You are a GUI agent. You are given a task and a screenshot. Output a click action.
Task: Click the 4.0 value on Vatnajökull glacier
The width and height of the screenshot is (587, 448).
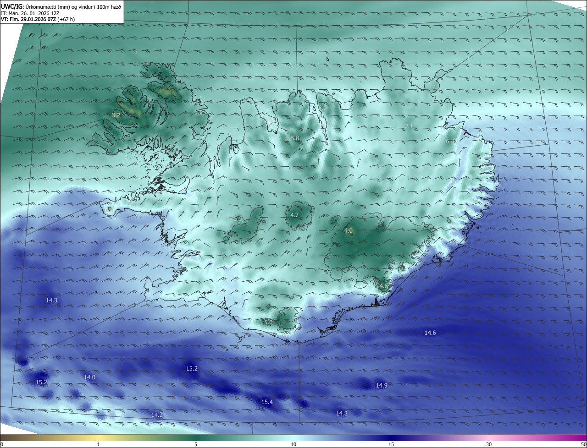pyautogui.click(x=349, y=230)
